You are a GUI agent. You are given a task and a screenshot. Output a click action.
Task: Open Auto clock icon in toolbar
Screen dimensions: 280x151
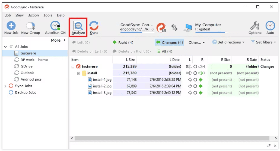[270, 26]
